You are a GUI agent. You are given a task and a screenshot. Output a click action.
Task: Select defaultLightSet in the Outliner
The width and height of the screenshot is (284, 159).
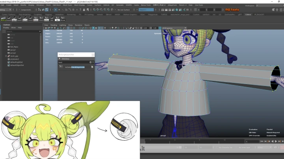16,62
